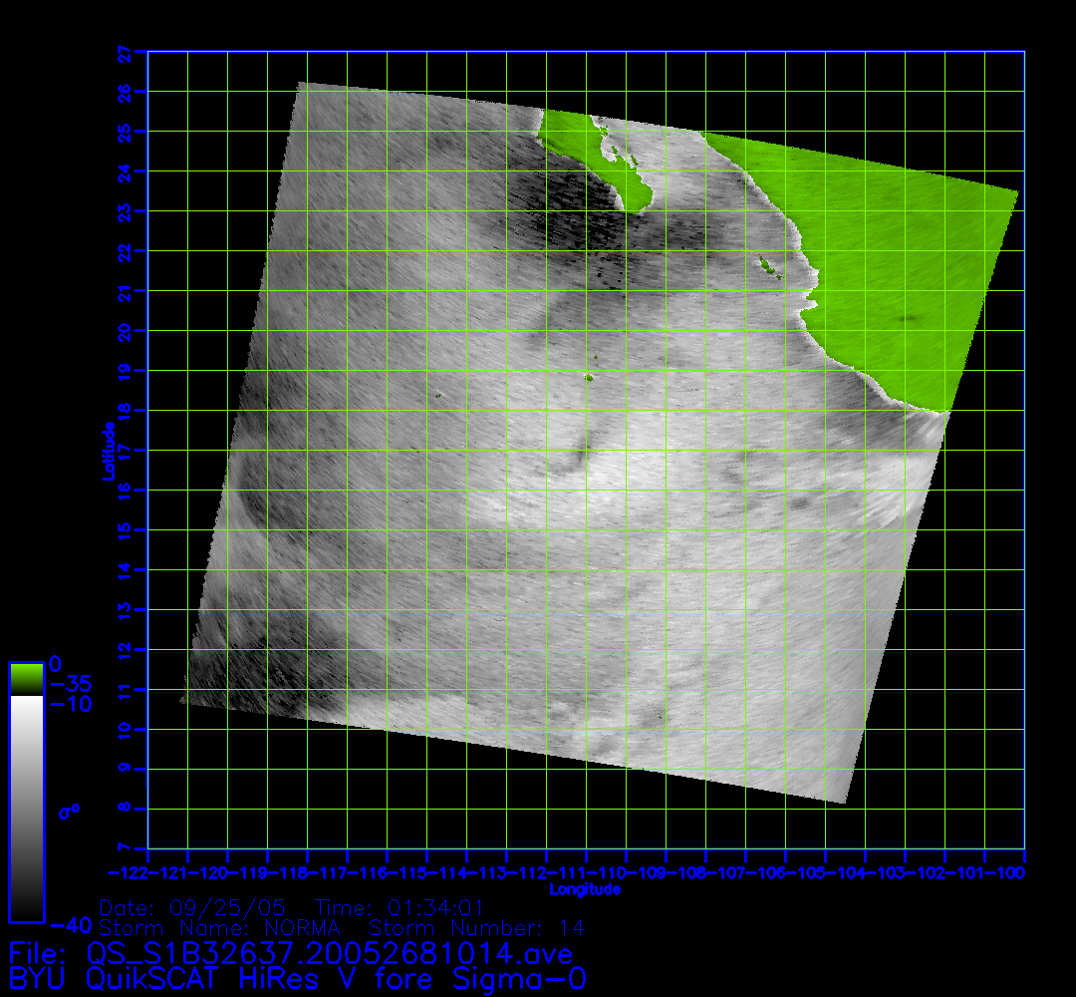Click the small green islands off the mainland coast
Screen dimensions: 1076x997
tap(767, 265)
